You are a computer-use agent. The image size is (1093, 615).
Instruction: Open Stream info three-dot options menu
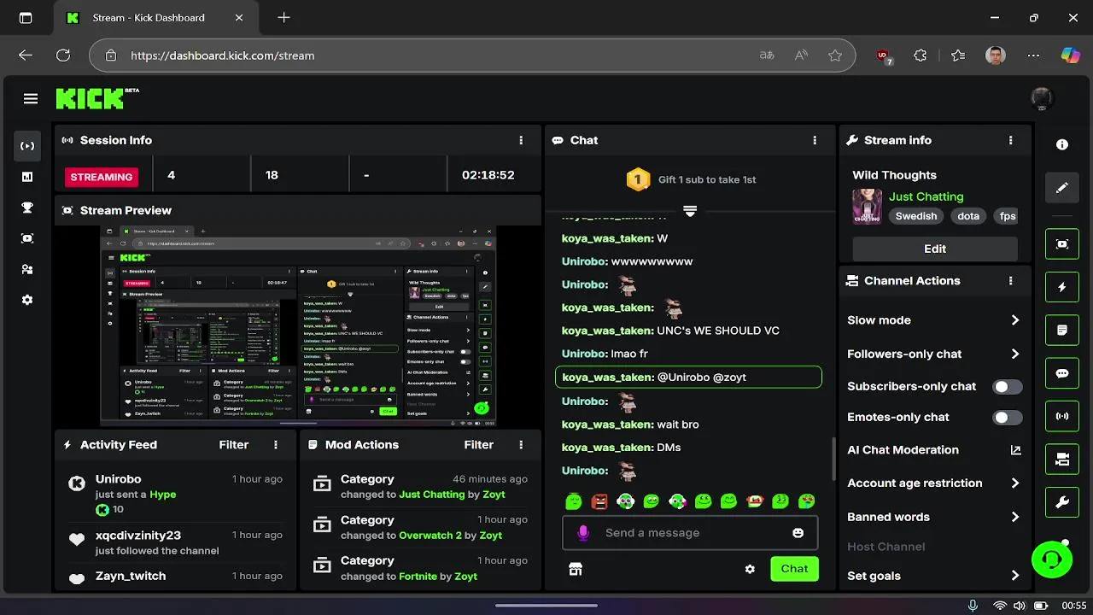click(1011, 140)
